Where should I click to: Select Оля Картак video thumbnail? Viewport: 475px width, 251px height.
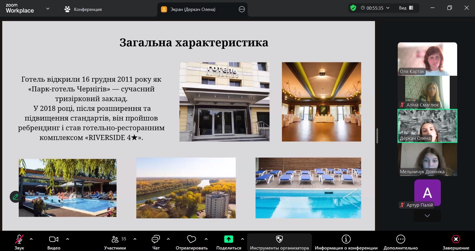[x=427, y=59]
